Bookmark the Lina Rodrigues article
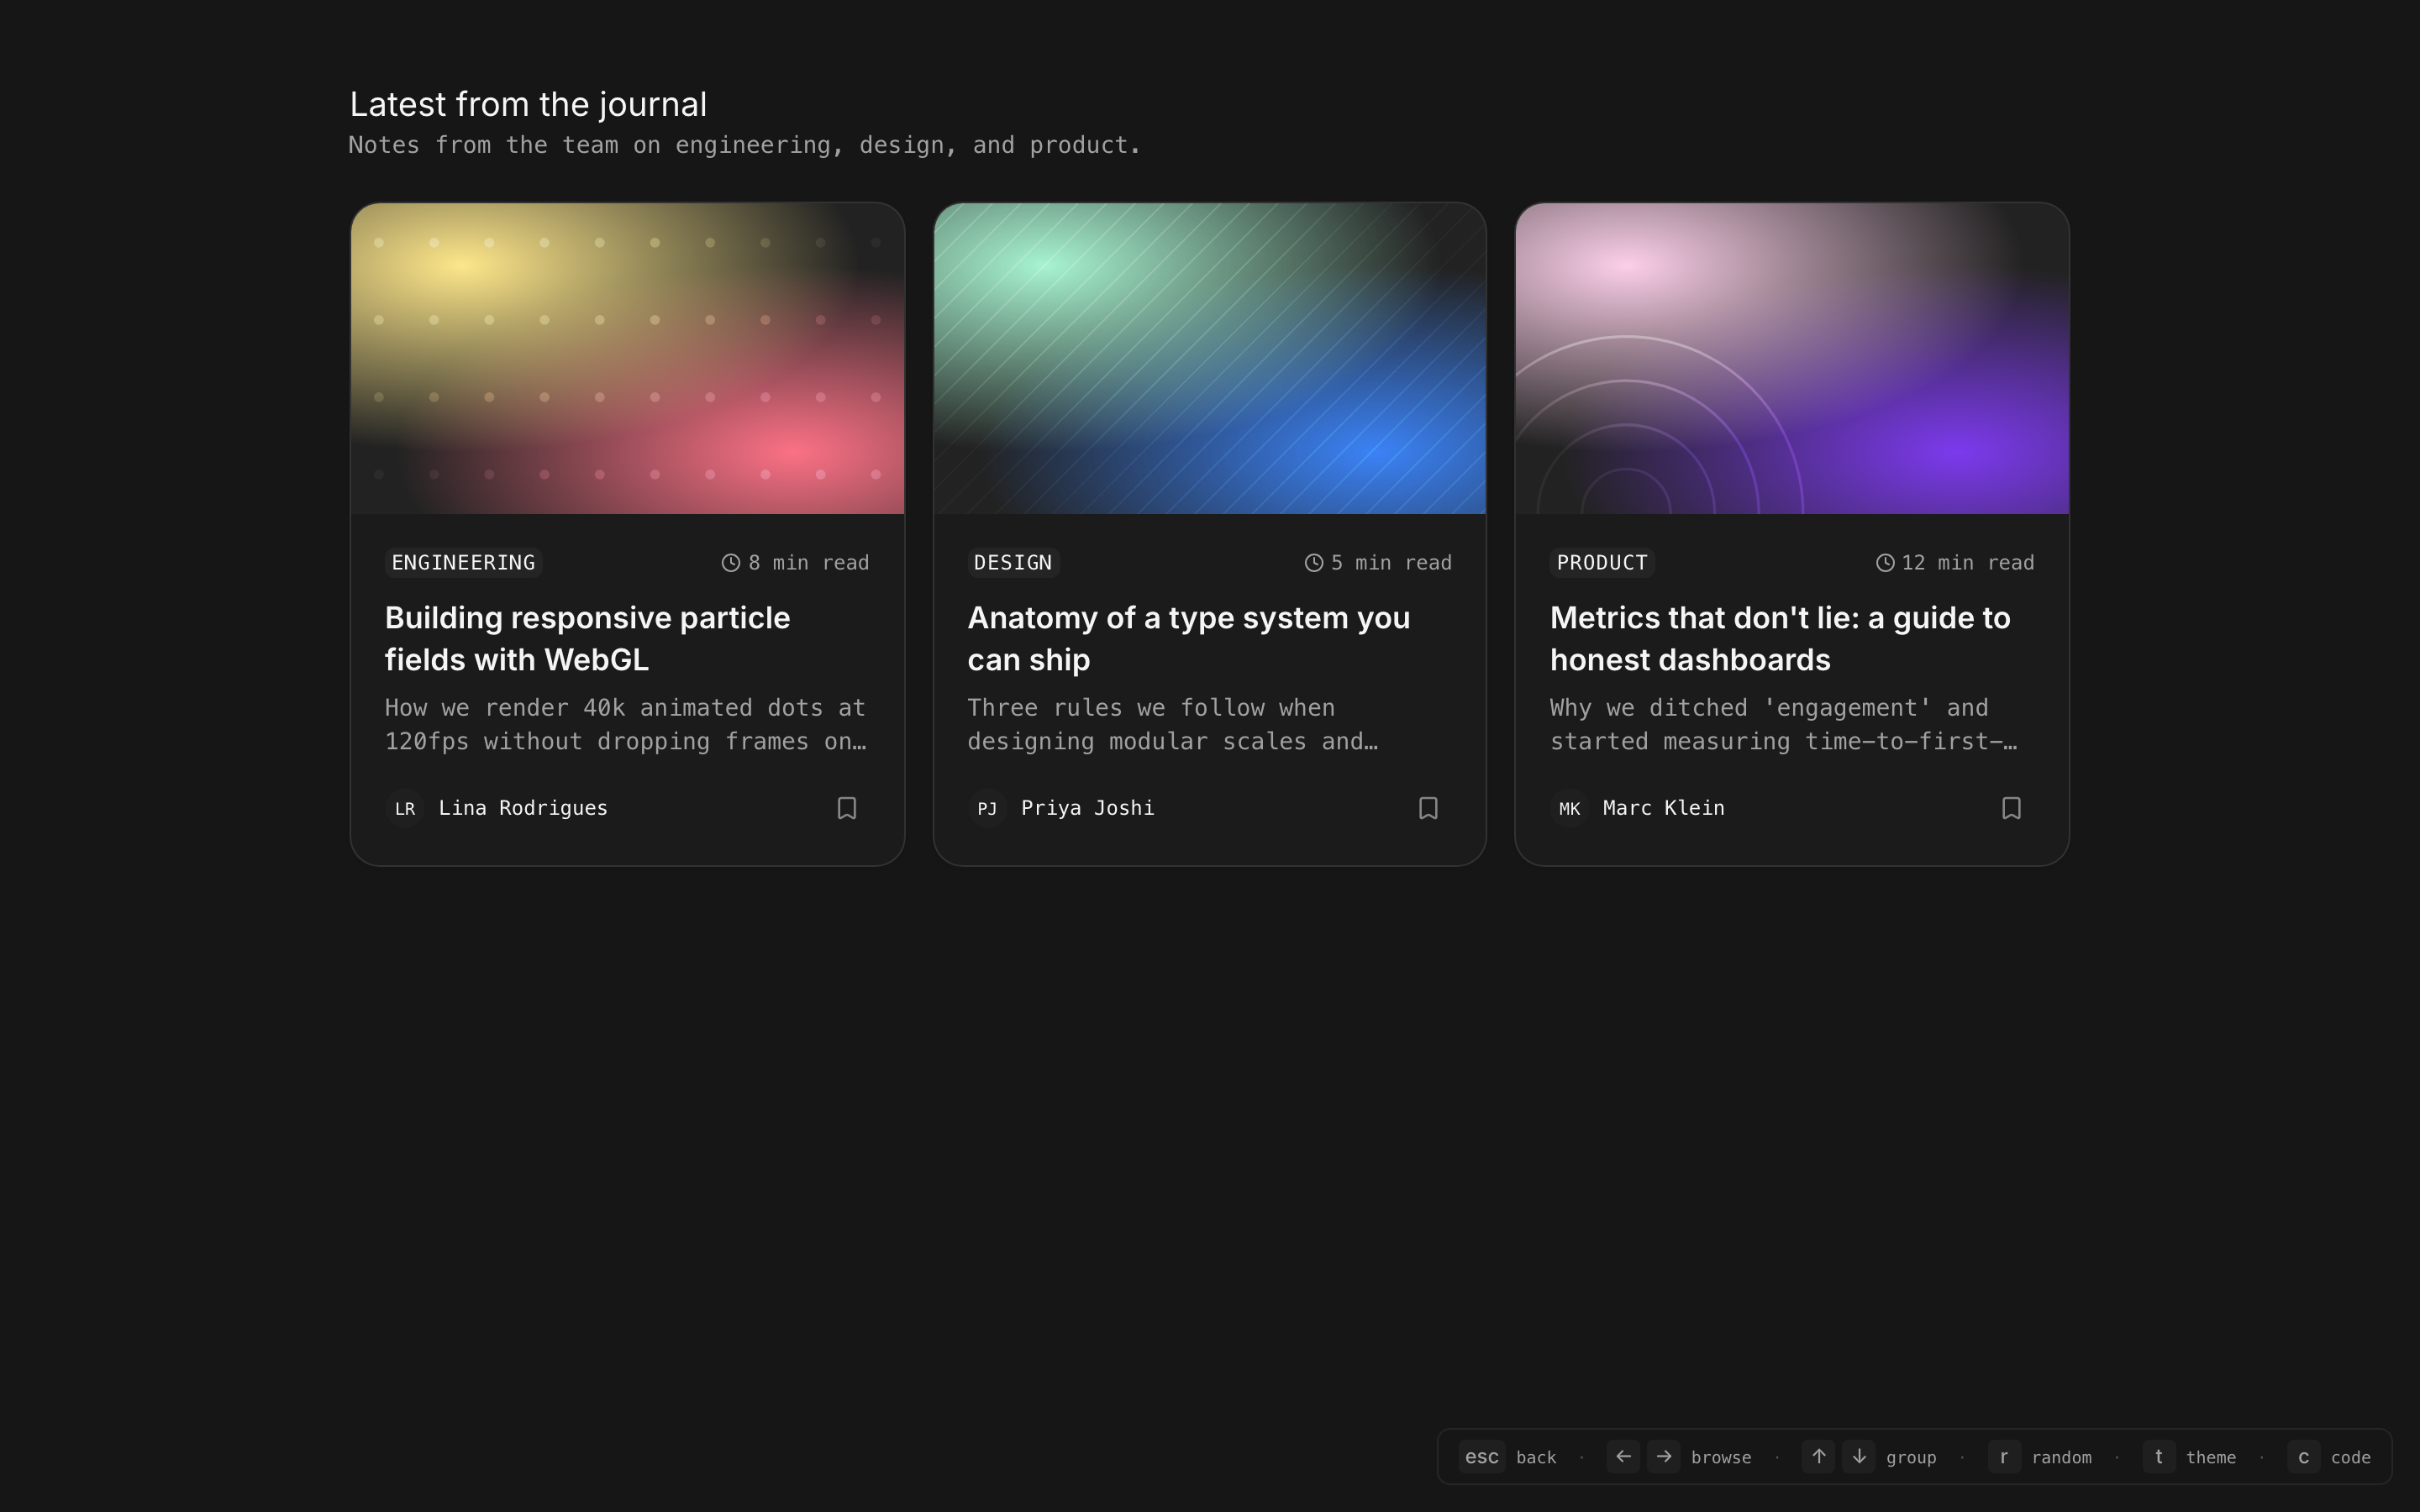This screenshot has height=1512, width=2420. pos(846,808)
